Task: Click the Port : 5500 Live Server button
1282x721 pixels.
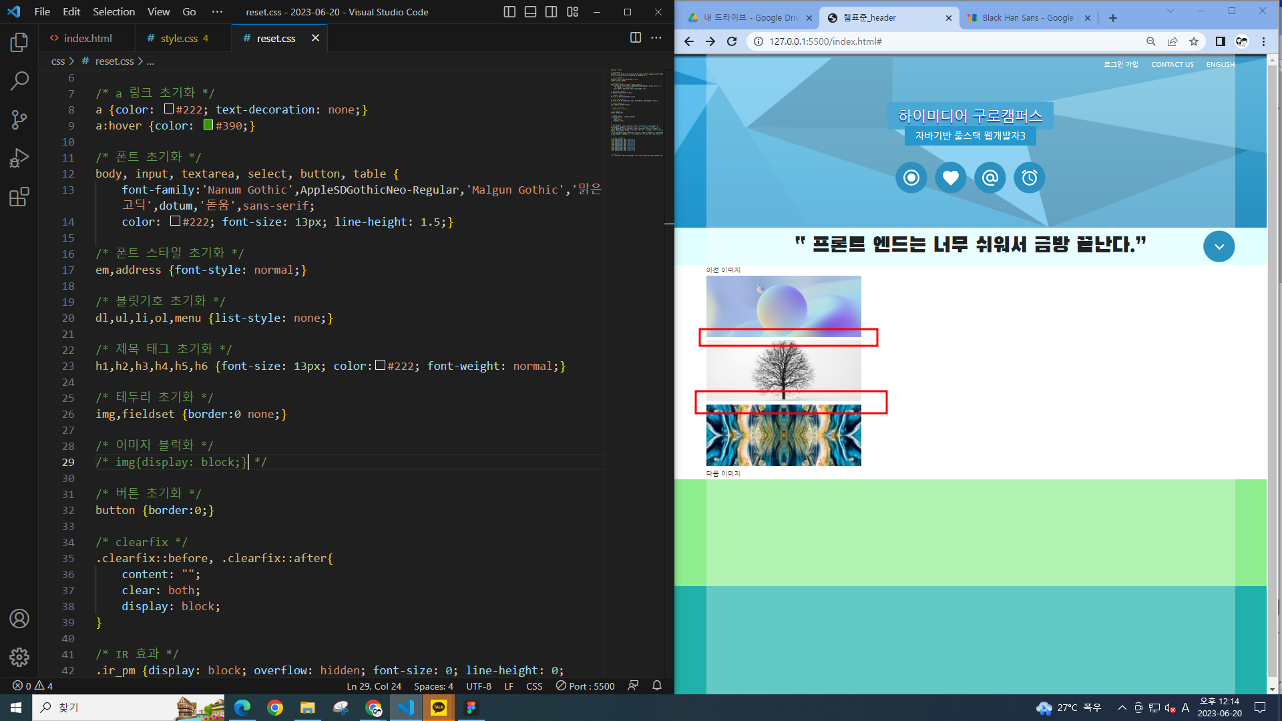Action: pos(586,686)
